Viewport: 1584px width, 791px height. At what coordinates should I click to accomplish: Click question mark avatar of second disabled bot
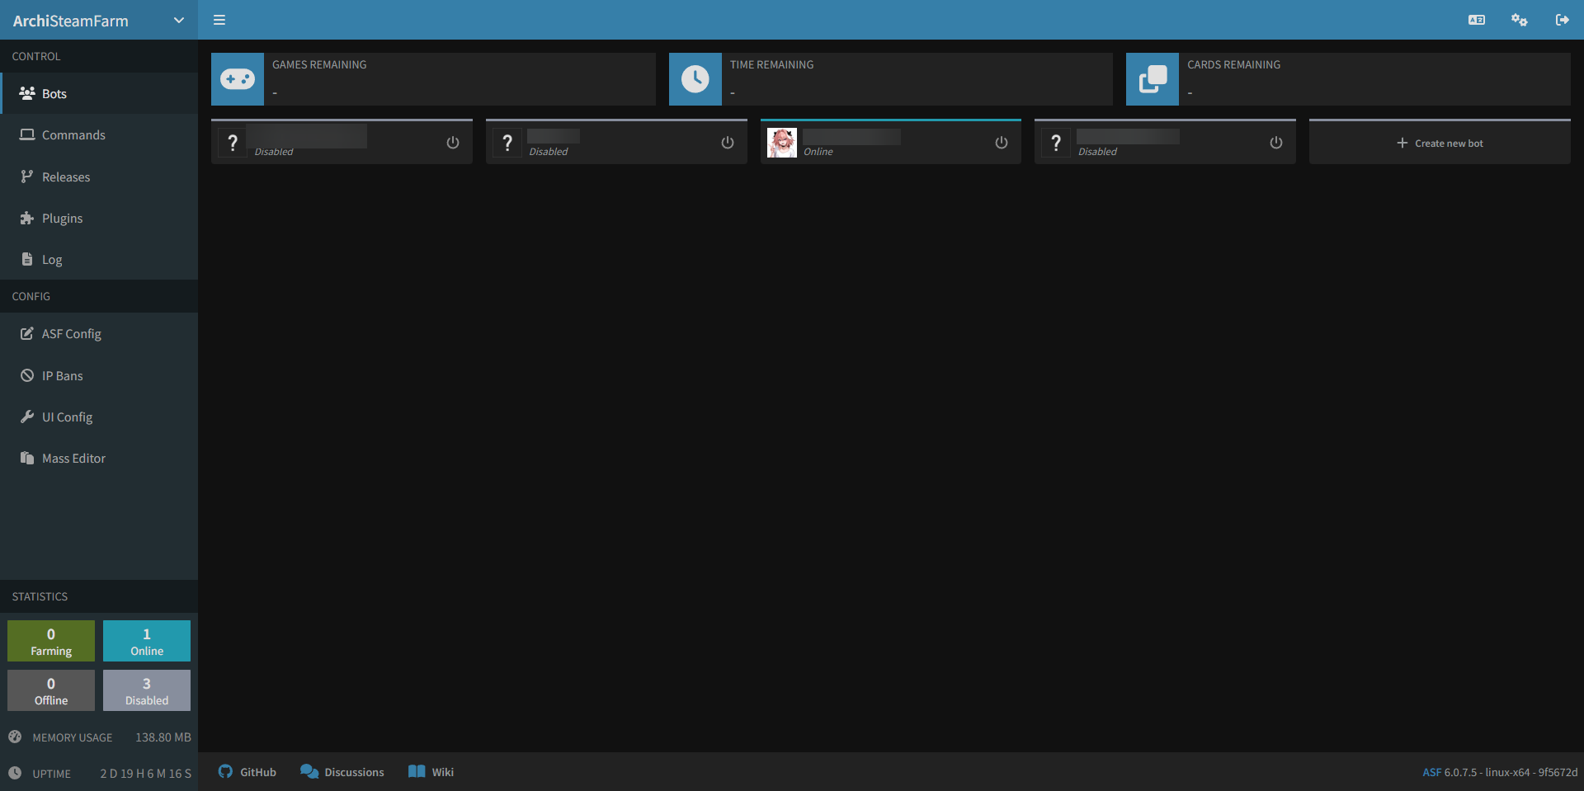coord(507,143)
